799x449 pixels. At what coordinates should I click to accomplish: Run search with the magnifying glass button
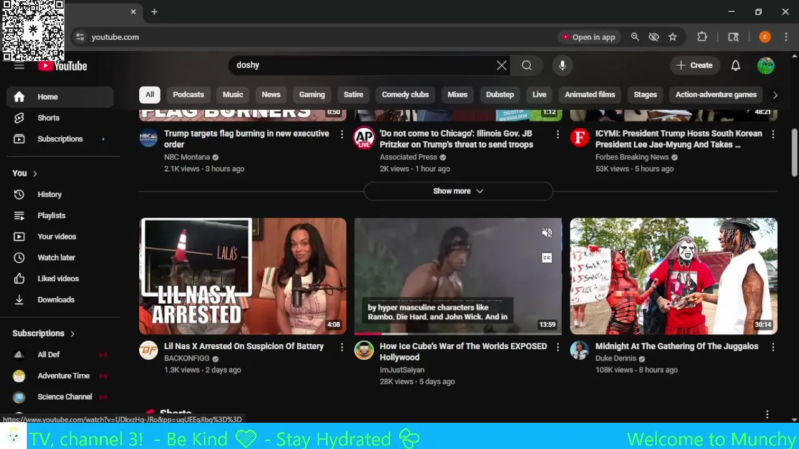pyautogui.click(x=527, y=65)
